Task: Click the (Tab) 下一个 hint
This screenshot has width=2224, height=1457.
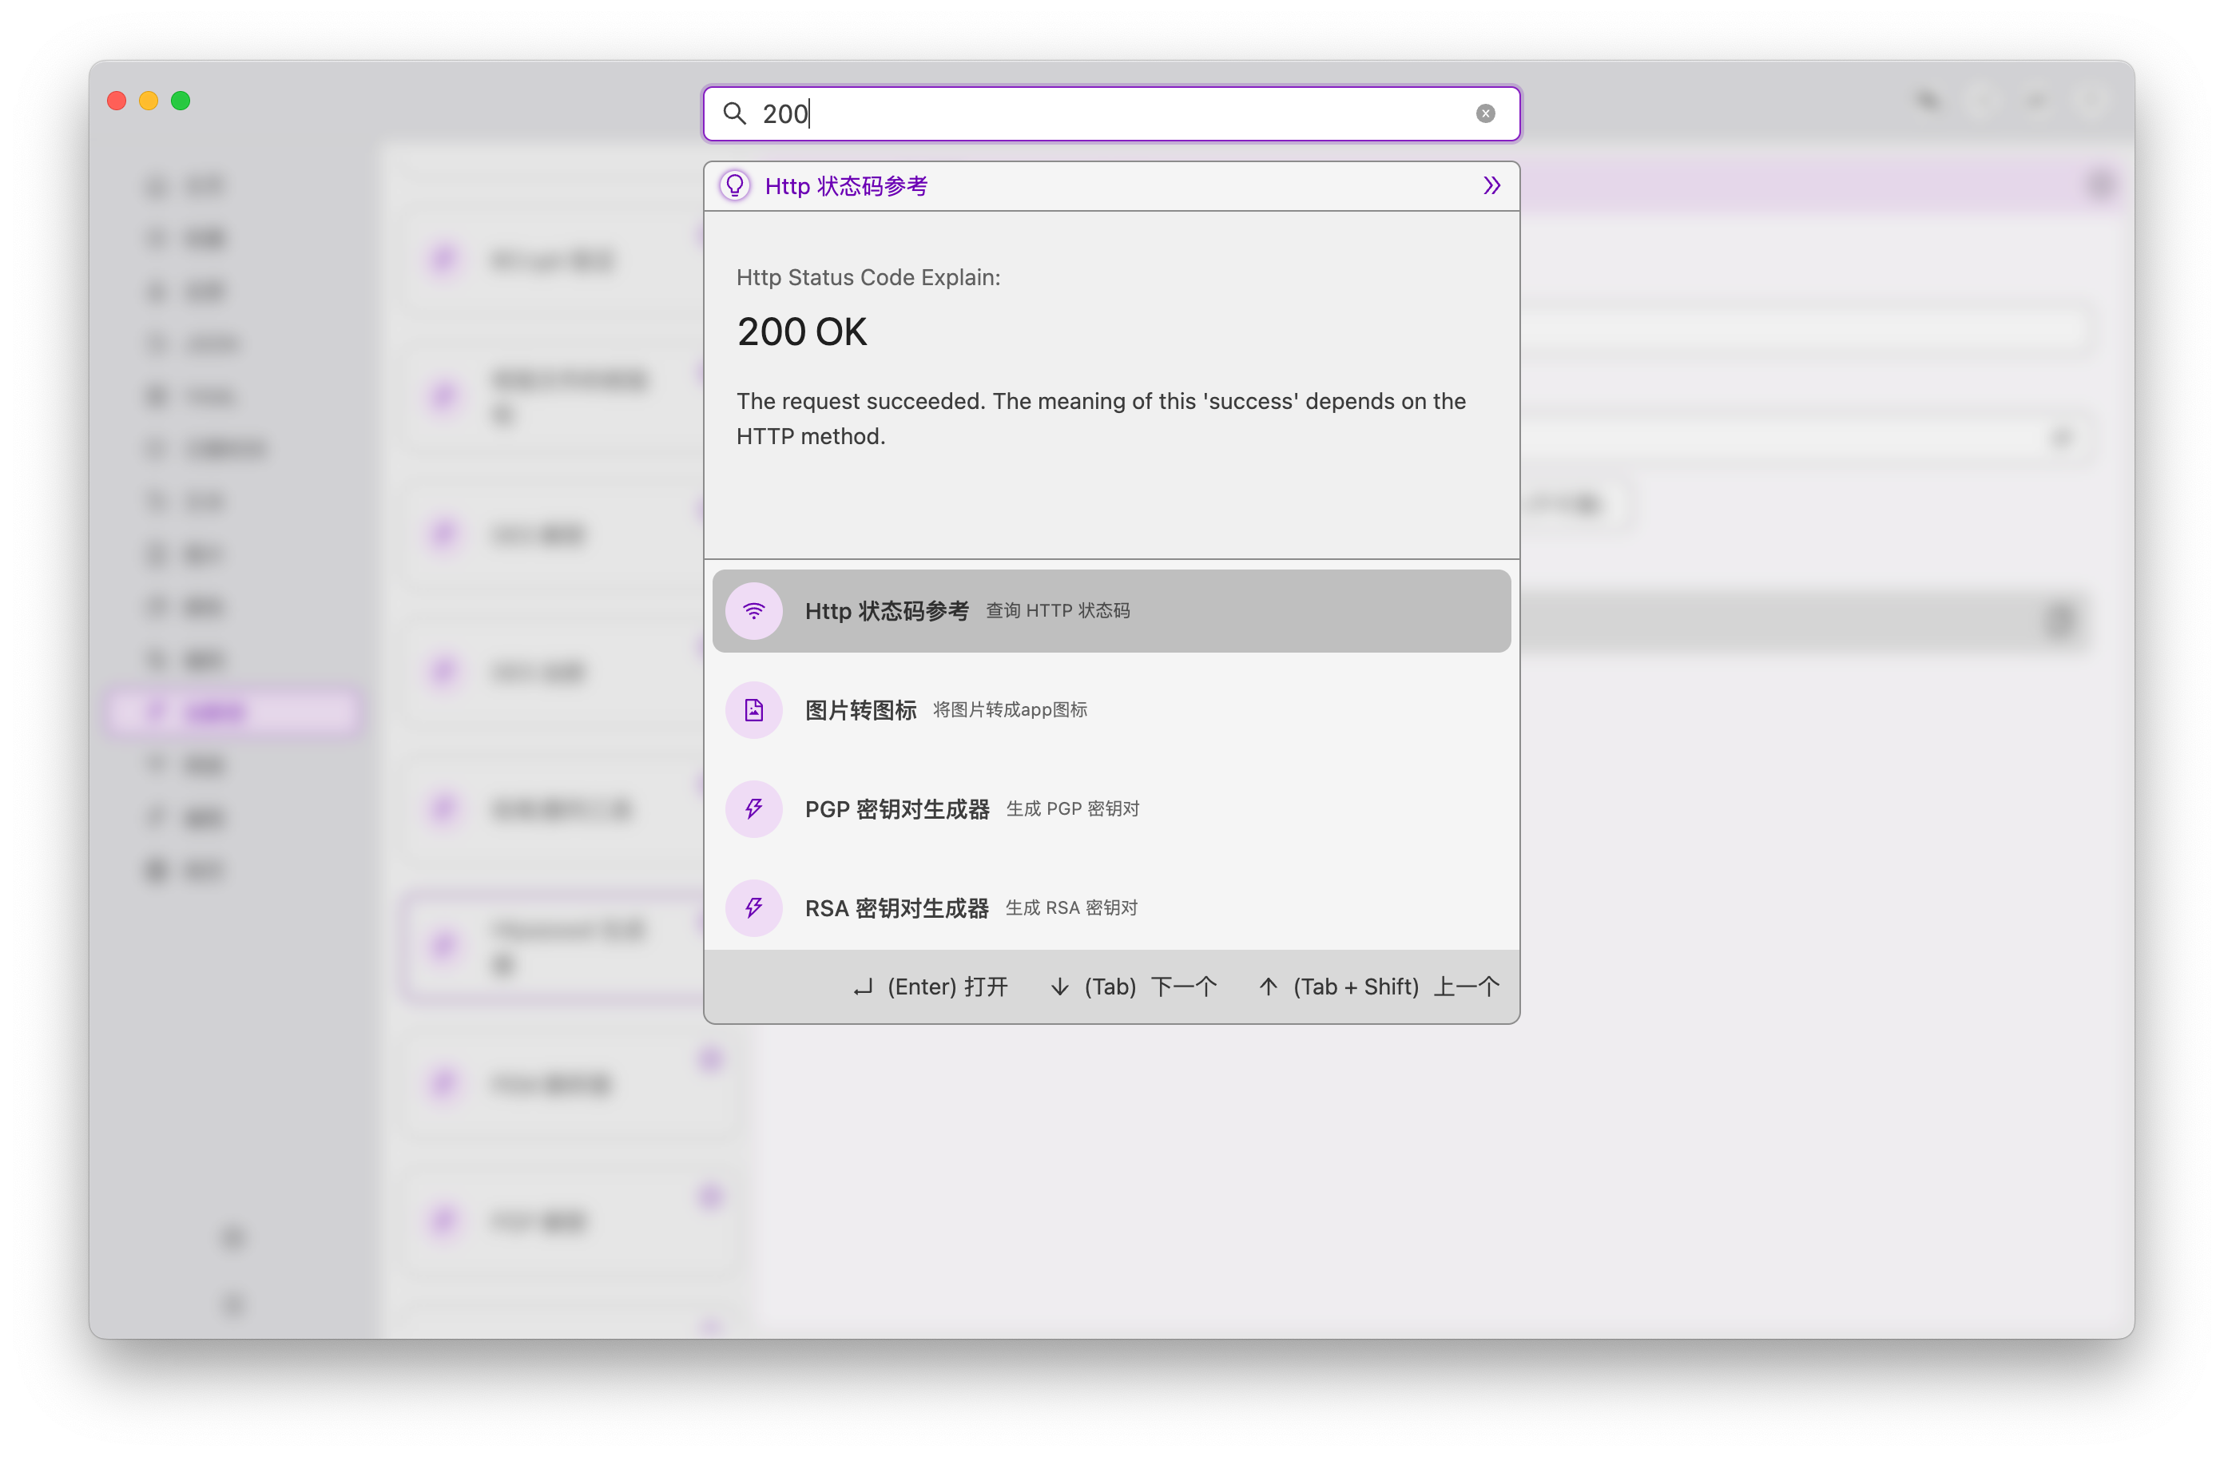Action: pyautogui.click(x=1133, y=986)
